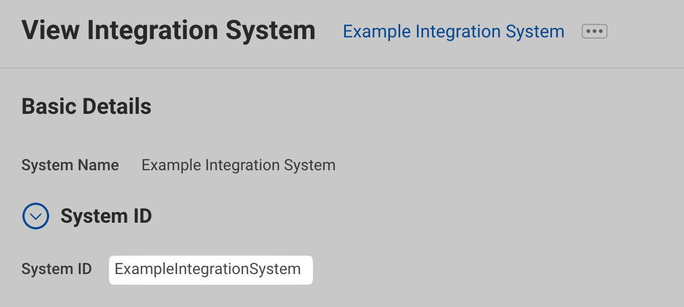Click "Integration" in the System Name value
Screen dimensions: 684x307
243,165
